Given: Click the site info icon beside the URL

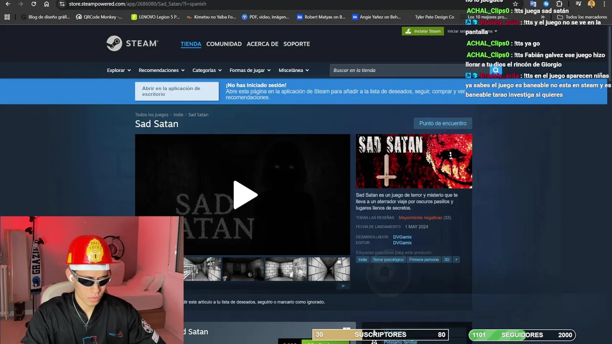Looking at the screenshot, I should (62, 4).
